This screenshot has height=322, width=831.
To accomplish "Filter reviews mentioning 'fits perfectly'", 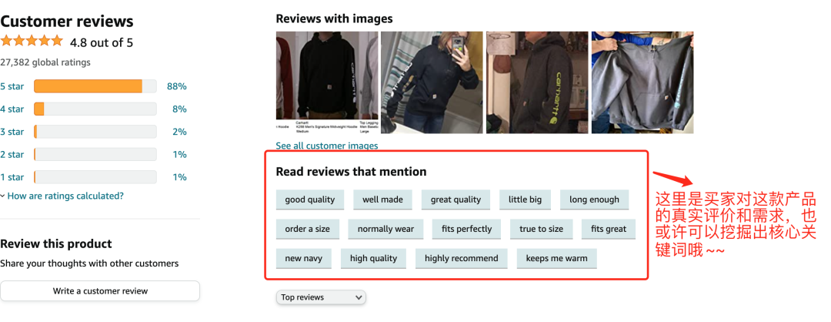I will click(x=467, y=229).
